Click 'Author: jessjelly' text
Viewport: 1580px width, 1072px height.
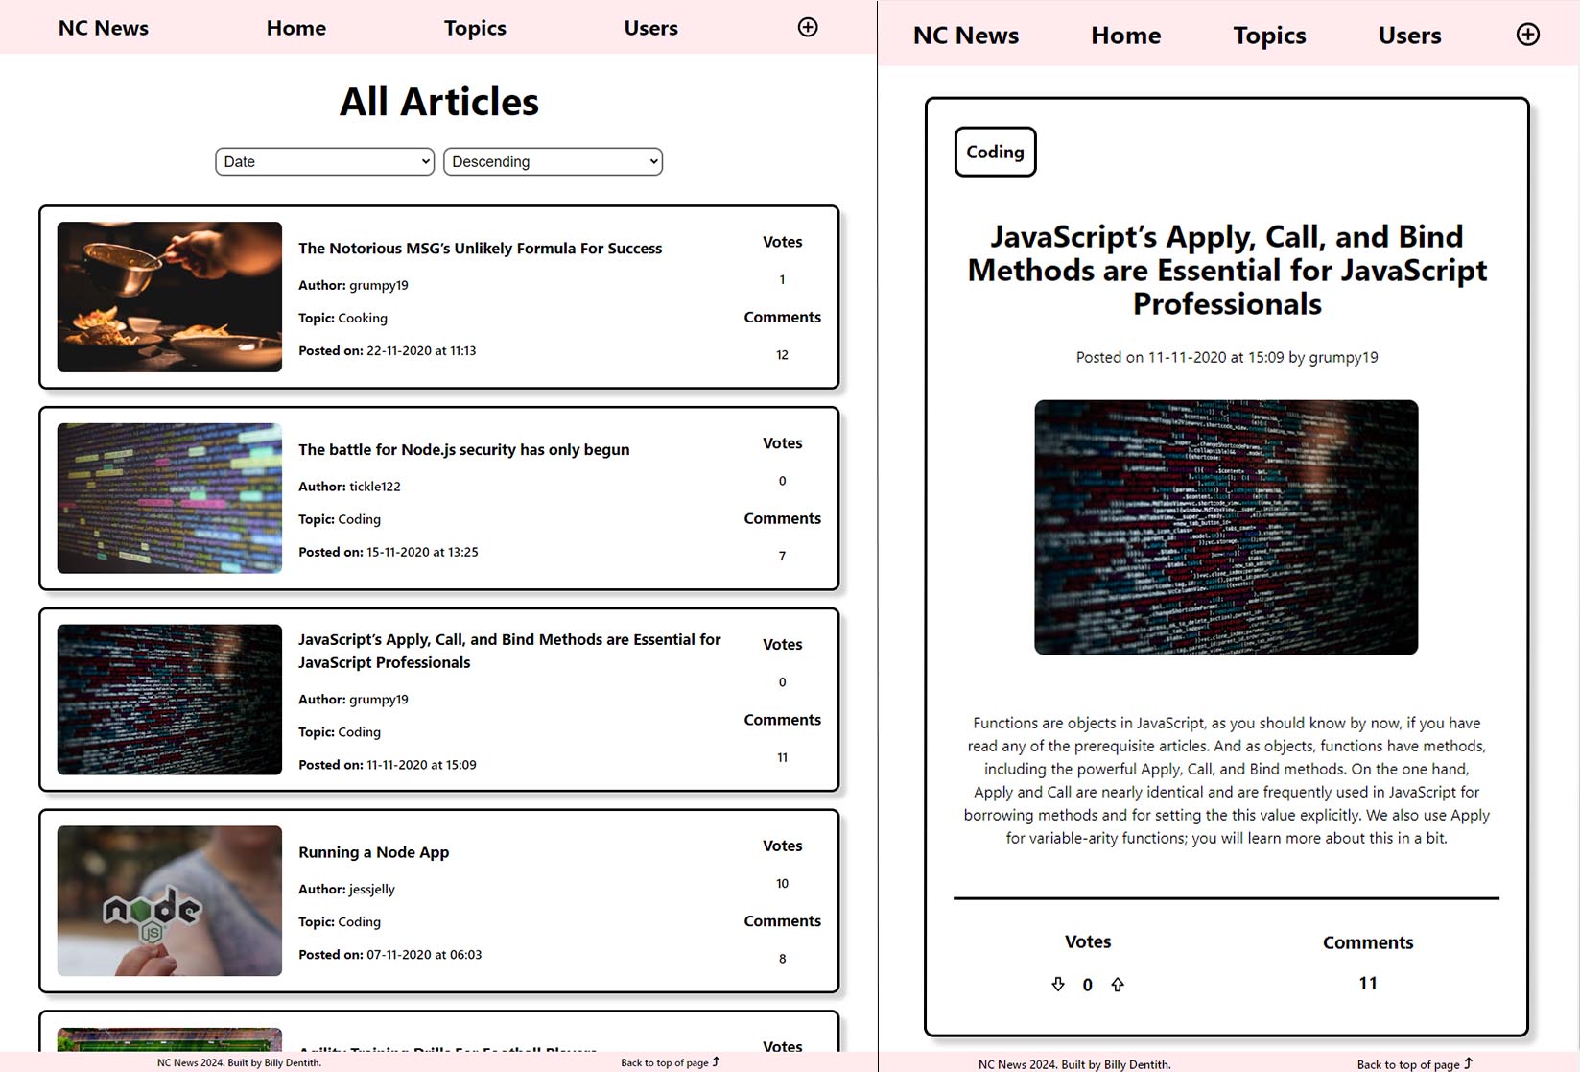[x=346, y=890]
